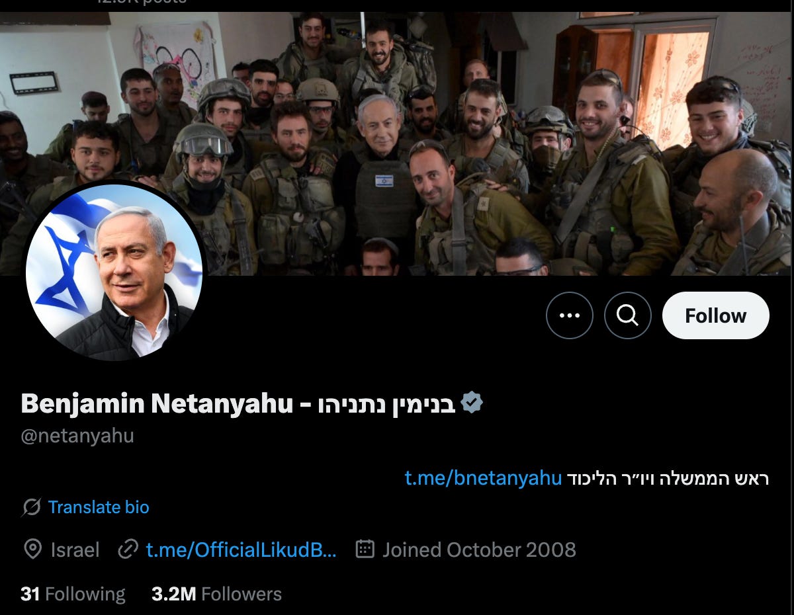The width and height of the screenshot is (794, 615).
Task: Follow the @netanyahu account
Action: point(715,315)
